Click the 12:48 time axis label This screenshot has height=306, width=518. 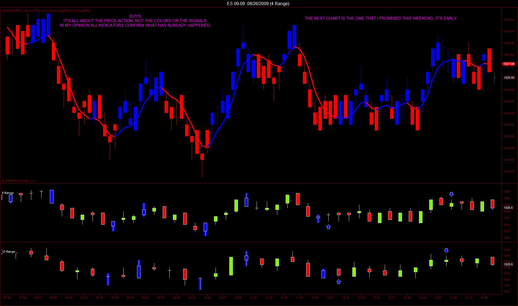(422, 298)
